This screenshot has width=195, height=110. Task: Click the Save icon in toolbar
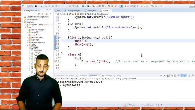click(28, 6)
